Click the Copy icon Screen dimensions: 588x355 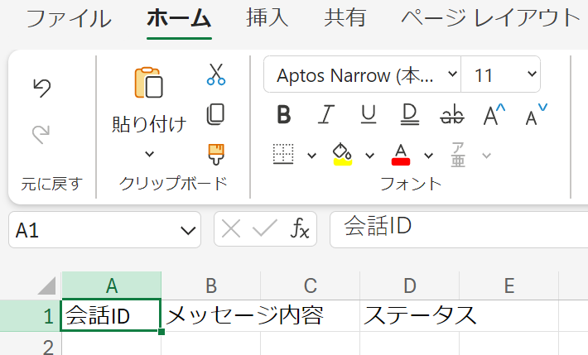coord(216,113)
